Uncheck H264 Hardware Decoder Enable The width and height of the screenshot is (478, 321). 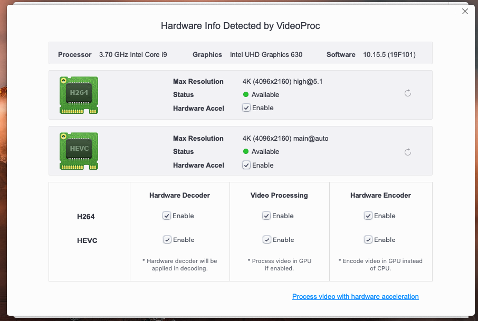click(166, 216)
